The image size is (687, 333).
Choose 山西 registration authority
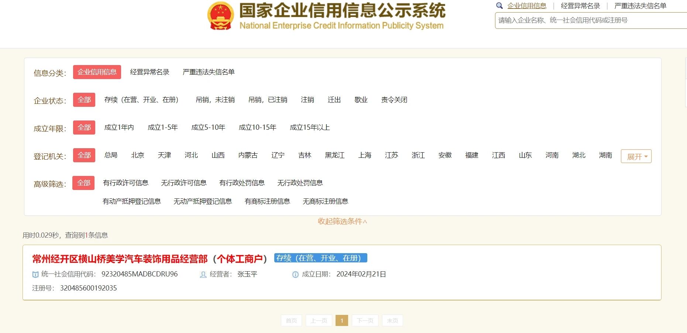(x=218, y=155)
